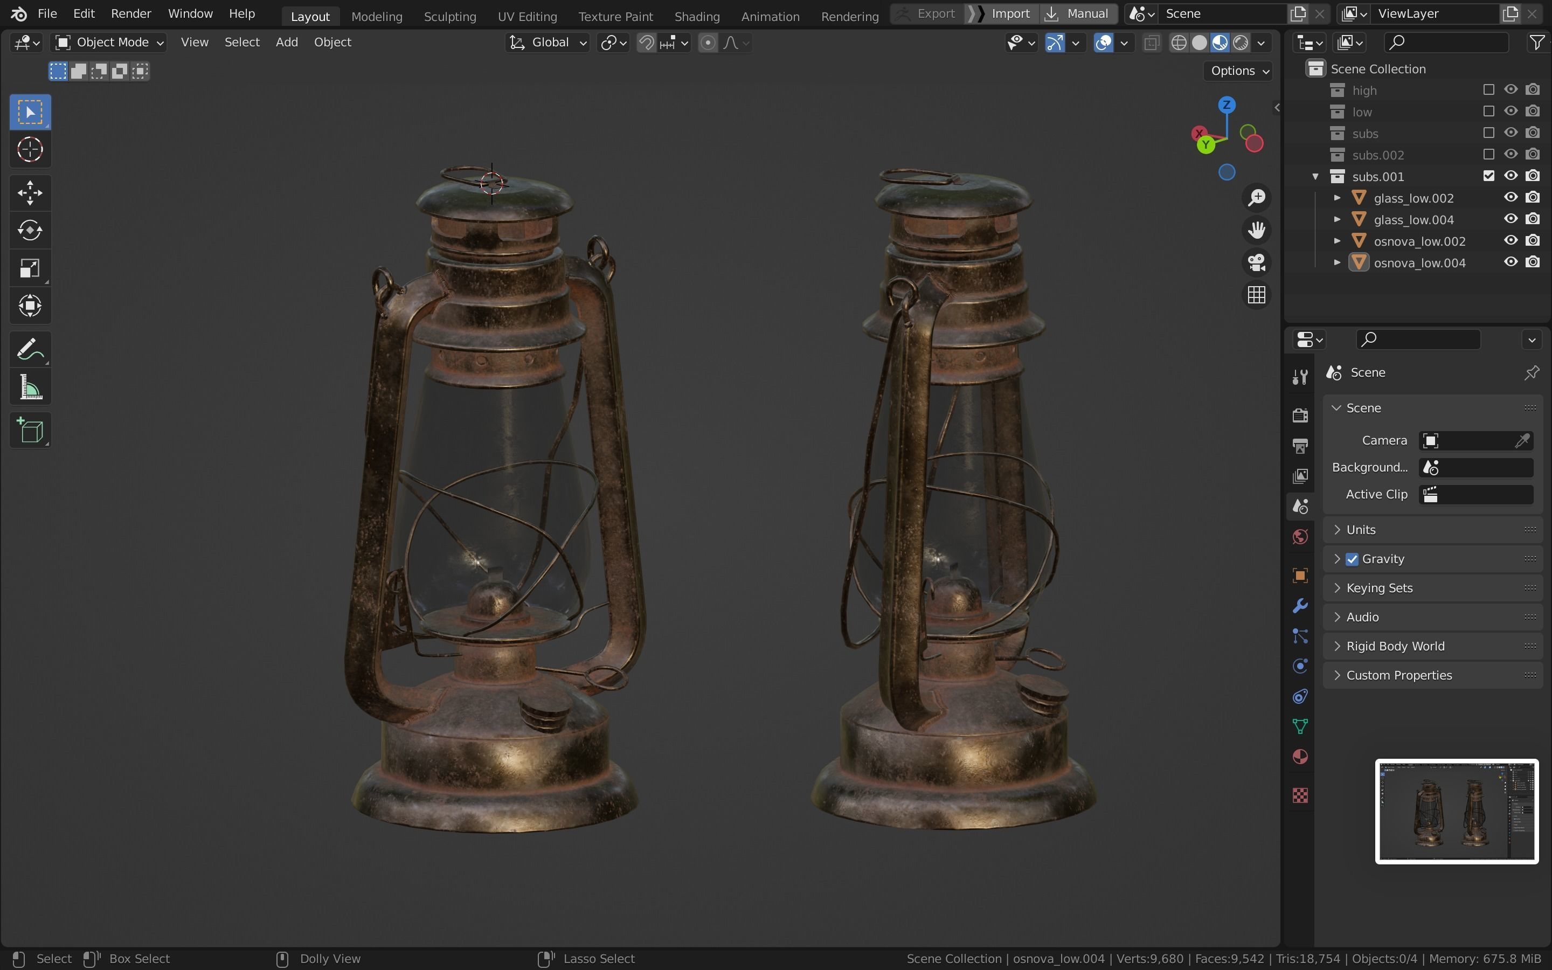Open the Render menu
The width and height of the screenshot is (1552, 970).
(131, 13)
